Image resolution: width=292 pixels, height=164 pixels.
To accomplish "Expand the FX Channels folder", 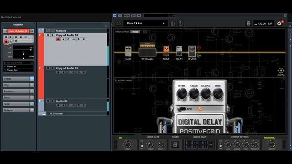I will click(44, 113).
